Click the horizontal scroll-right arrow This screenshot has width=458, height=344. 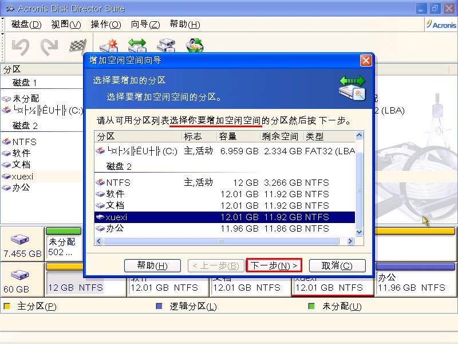[x=350, y=241]
